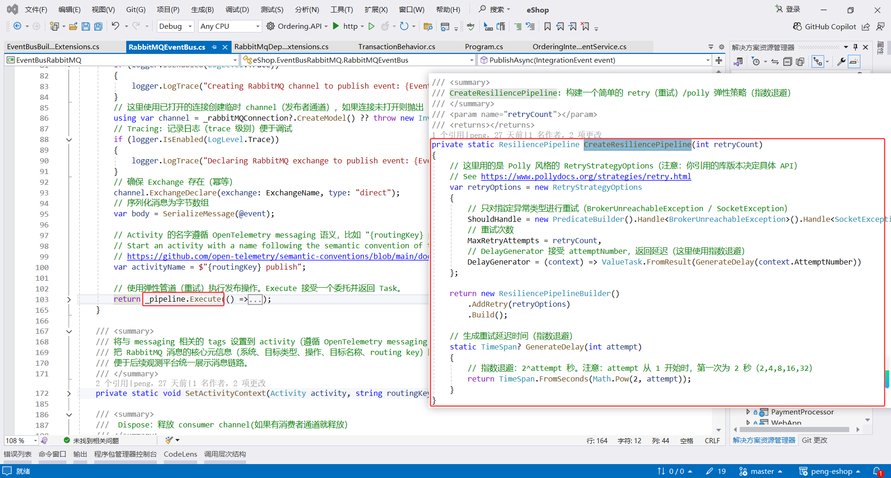
Task: Click the notifications bell in status bar
Action: 877,472
